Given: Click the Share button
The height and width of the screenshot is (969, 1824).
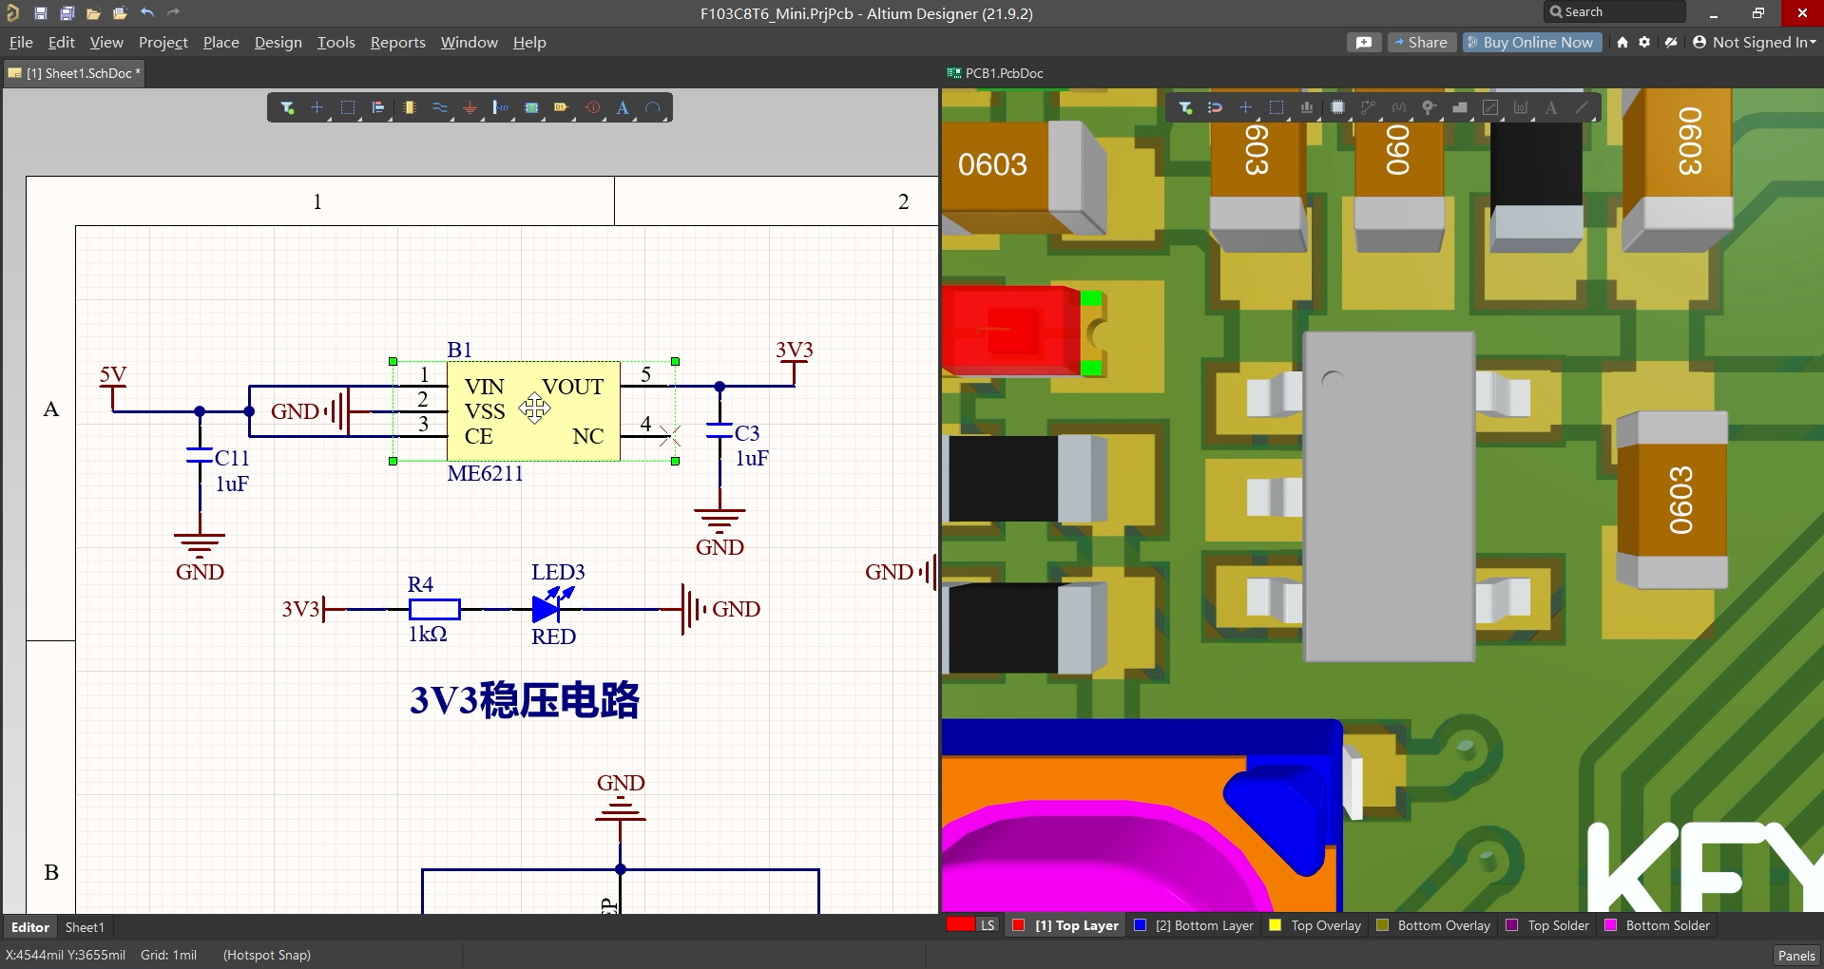Looking at the screenshot, I should tap(1421, 42).
